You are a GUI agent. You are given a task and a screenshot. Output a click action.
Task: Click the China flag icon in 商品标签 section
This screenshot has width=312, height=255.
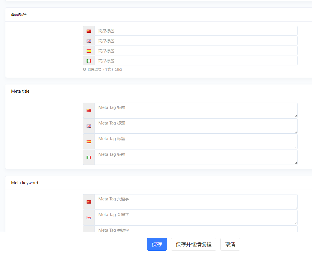click(89, 31)
